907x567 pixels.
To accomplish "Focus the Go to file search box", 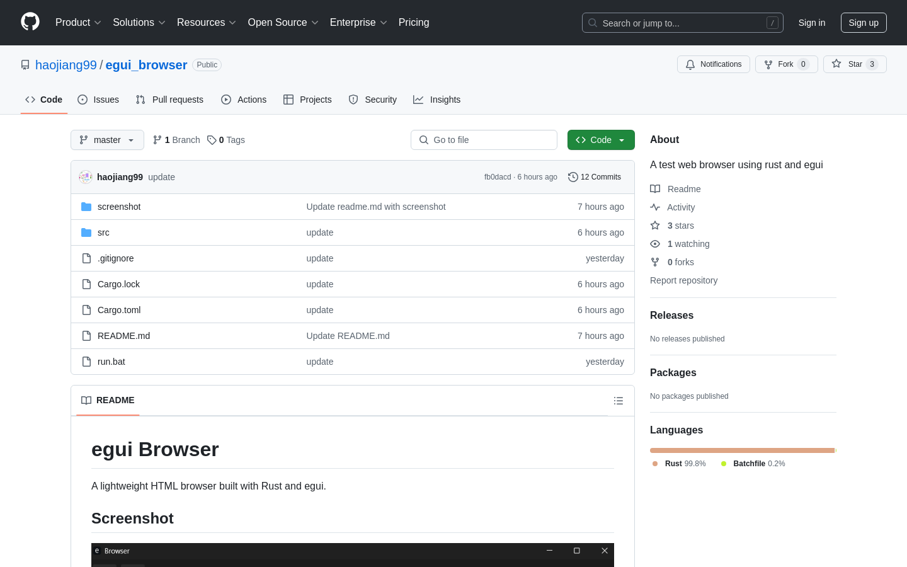I will click(x=484, y=140).
